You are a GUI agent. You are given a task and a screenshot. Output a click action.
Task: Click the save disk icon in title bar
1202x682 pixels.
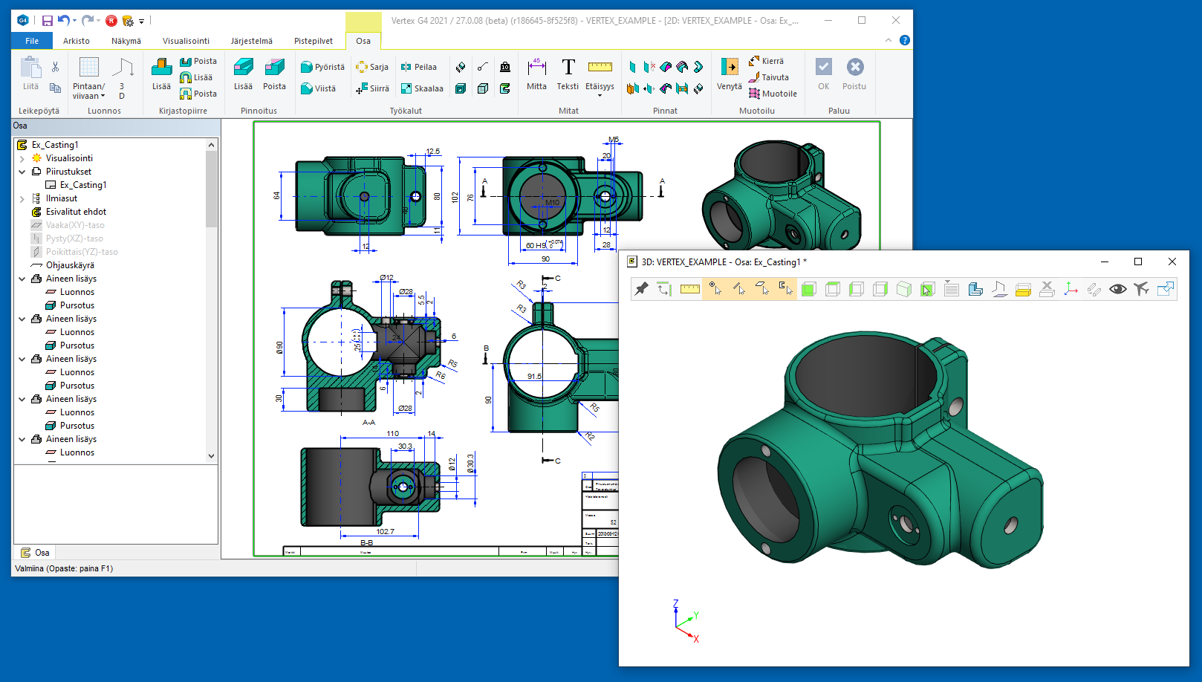(x=47, y=21)
